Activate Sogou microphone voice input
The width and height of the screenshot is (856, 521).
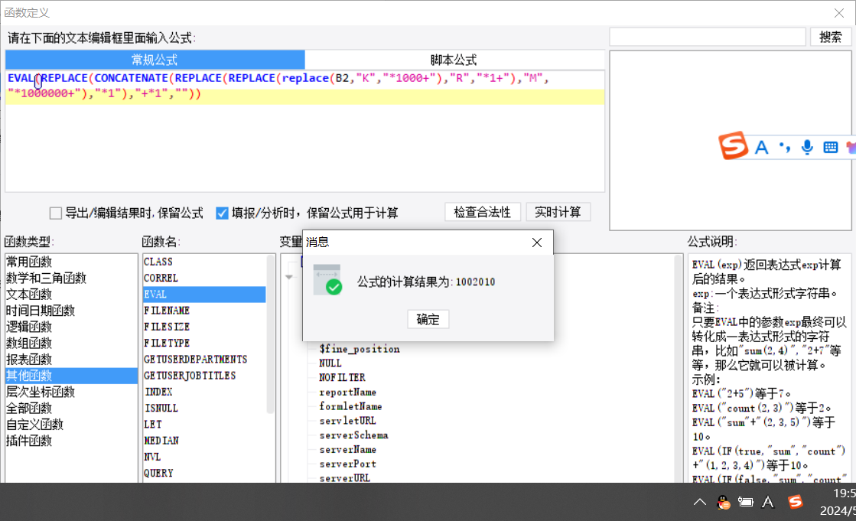[807, 147]
